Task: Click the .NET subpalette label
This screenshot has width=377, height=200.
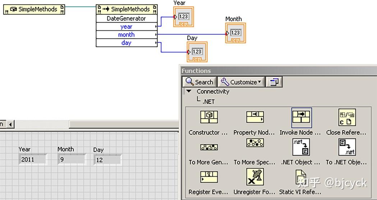Action: (208, 102)
